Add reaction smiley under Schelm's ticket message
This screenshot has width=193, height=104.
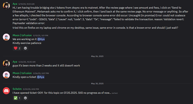pyautogui.click(x=25, y=98)
